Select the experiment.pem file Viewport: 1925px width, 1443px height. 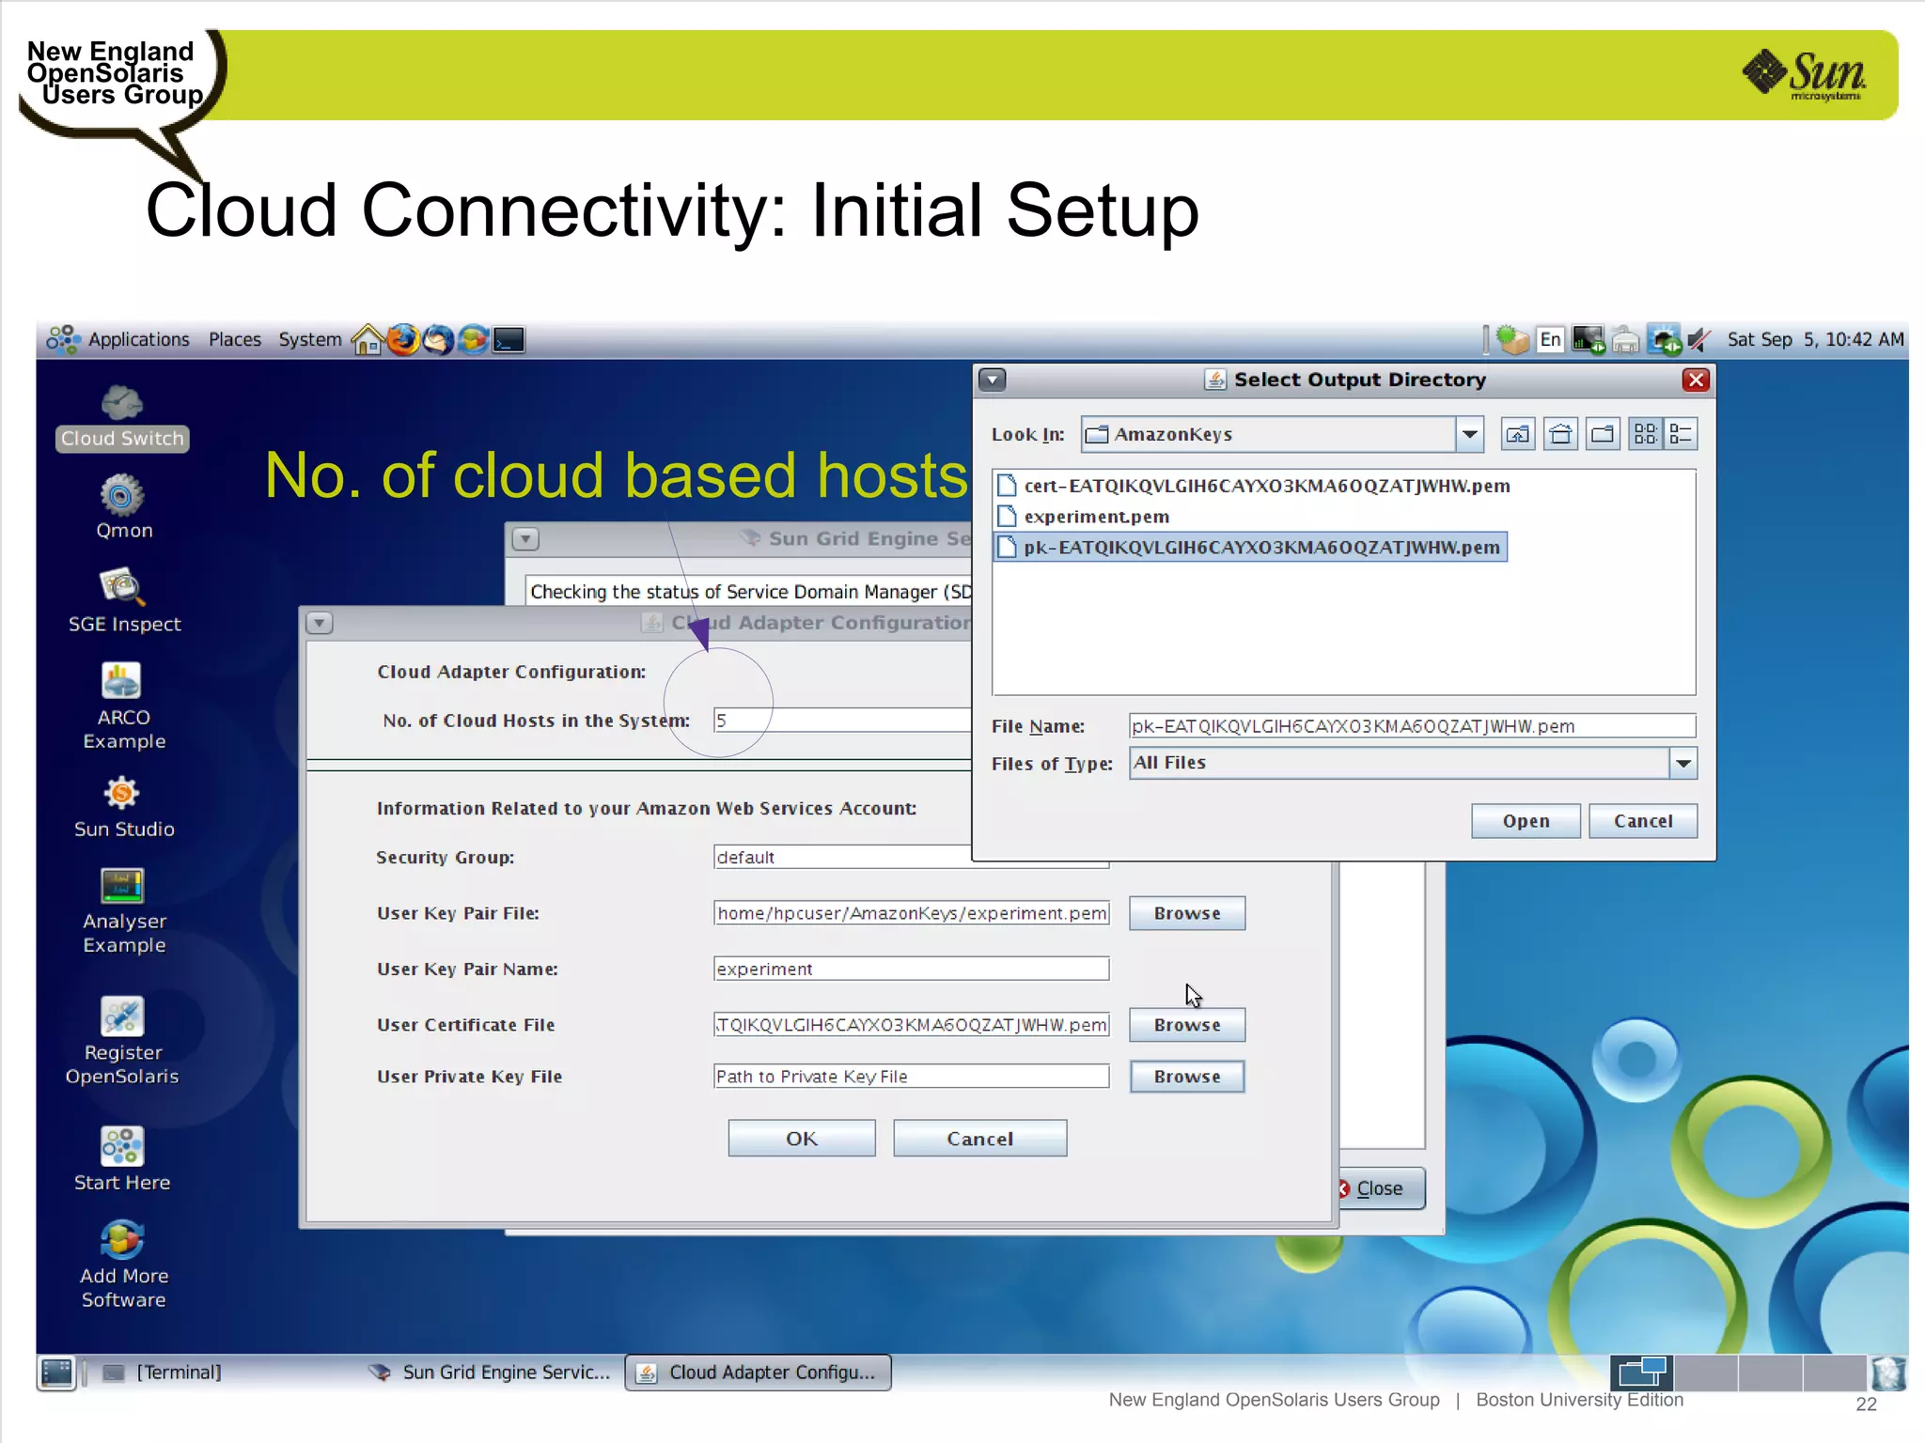point(1084,517)
